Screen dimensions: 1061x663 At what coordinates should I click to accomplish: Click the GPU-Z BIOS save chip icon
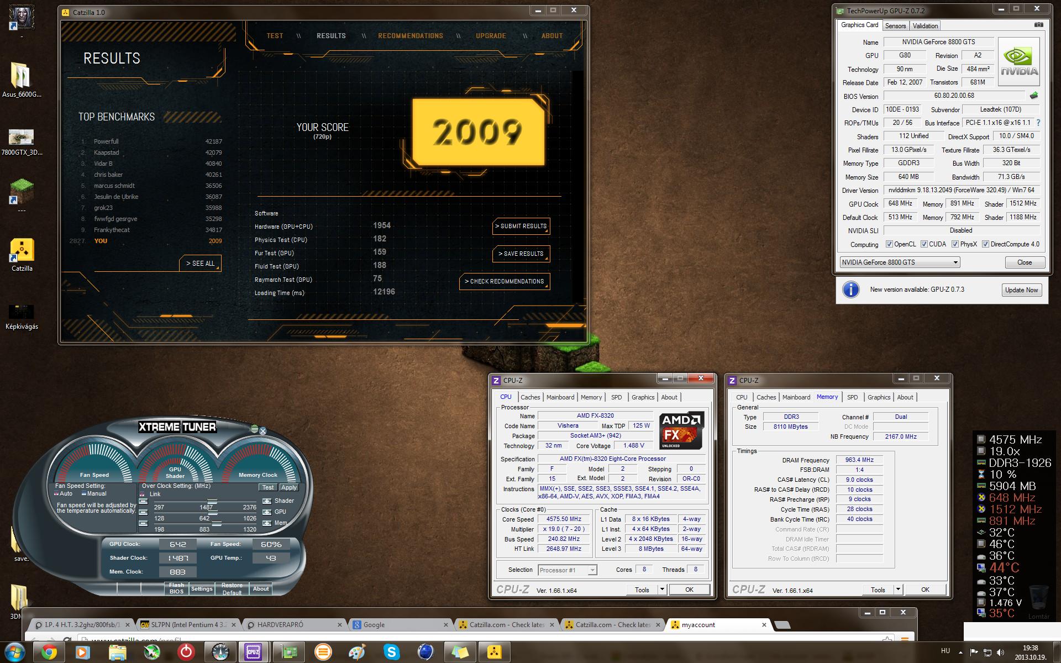tap(1034, 95)
